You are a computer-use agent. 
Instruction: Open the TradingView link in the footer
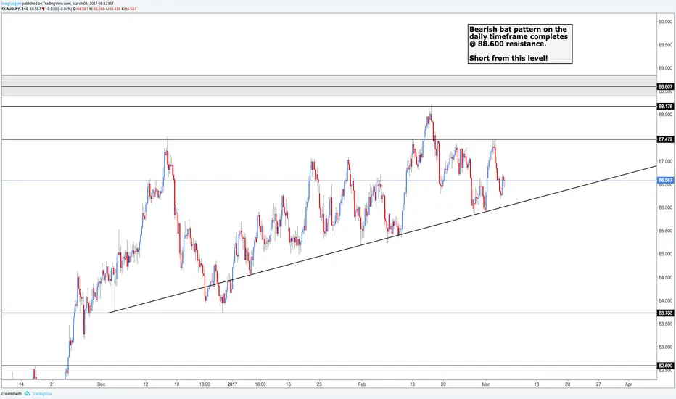pyautogui.click(x=42, y=393)
